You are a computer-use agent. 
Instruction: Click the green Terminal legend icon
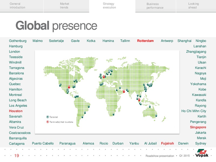[x=48, y=117]
